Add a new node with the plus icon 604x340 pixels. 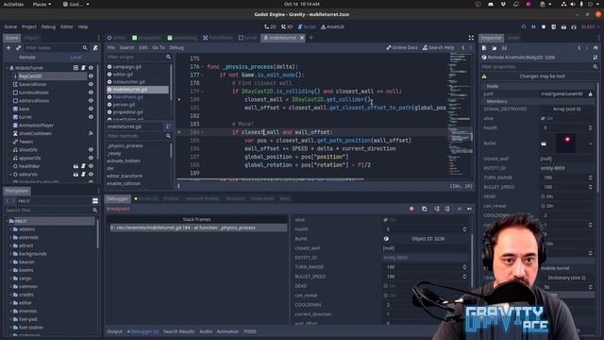(8, 48)
